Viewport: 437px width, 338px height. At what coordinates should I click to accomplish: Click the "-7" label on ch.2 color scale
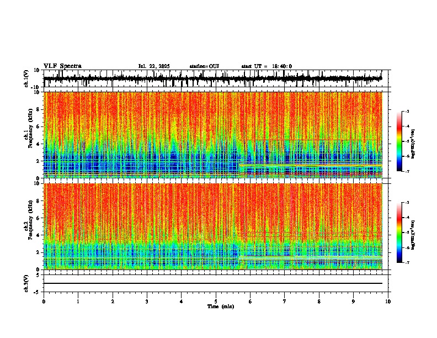point(407,262)
